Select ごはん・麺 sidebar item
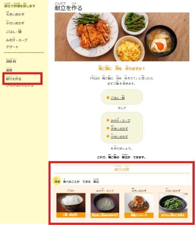 tap(13, 31)
